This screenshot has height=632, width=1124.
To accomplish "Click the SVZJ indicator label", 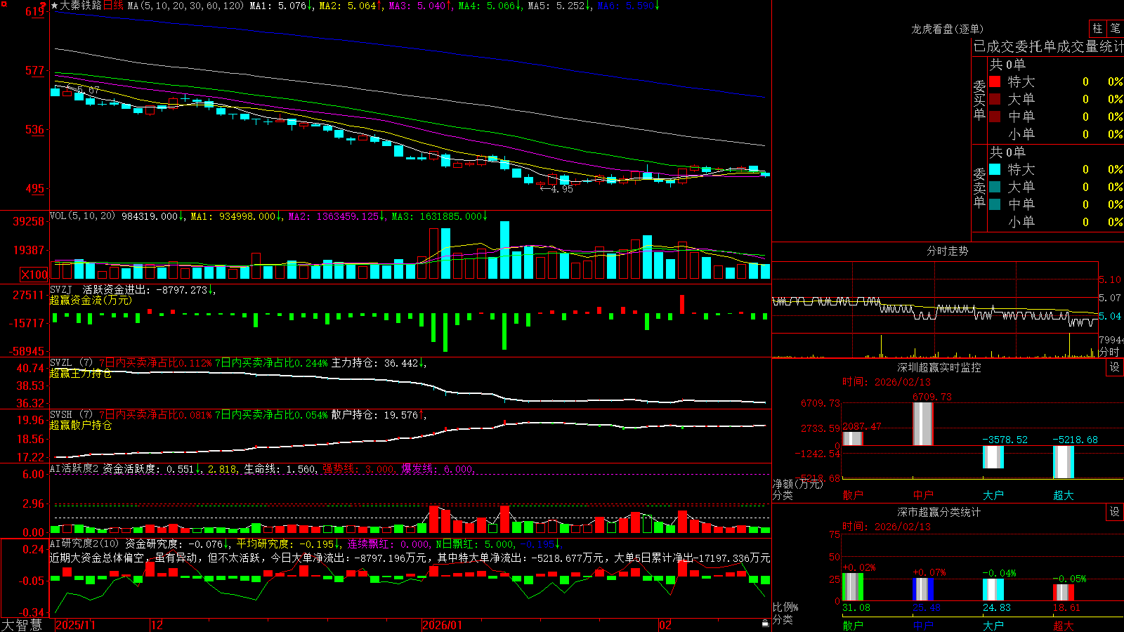I will 60,289.
